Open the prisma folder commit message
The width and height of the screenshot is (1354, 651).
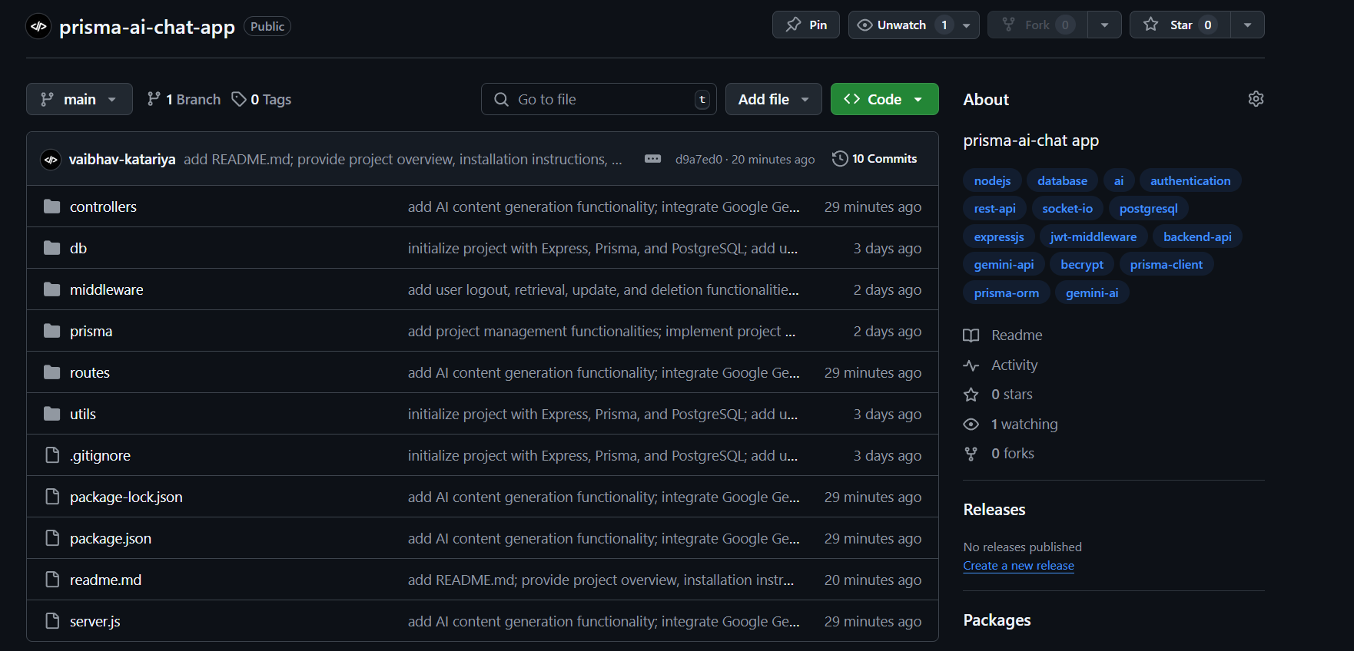click(602, 331)
